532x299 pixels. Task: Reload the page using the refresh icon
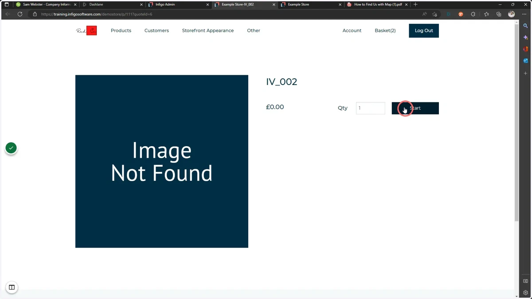(20, 14)
